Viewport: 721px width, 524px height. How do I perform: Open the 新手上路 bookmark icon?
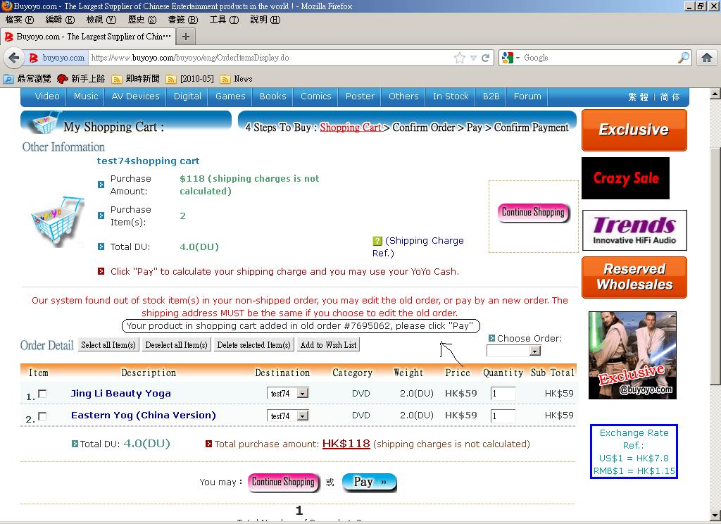point(63,79)
